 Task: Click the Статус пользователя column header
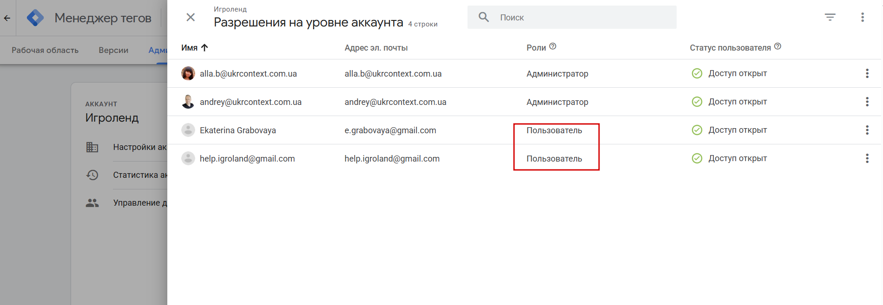tap(730, 48)
